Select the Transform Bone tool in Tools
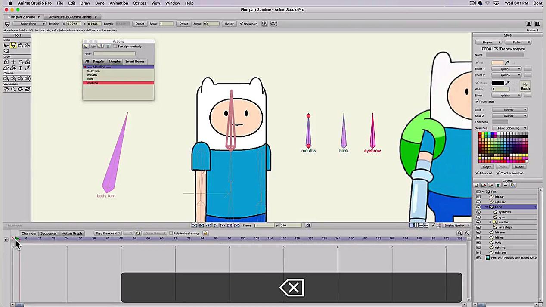Screen dimensions: 546x307 (13, 45)
